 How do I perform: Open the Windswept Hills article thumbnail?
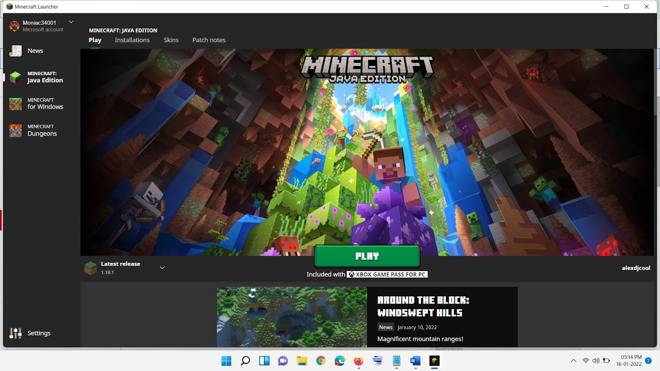(292, 317)
